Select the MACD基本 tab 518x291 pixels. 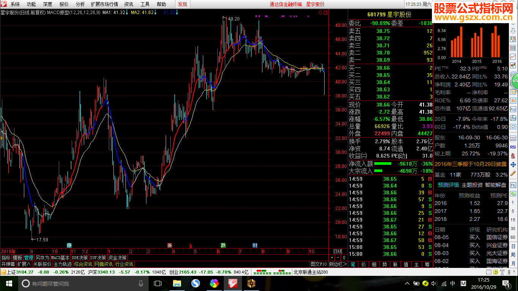pos(60,258)
